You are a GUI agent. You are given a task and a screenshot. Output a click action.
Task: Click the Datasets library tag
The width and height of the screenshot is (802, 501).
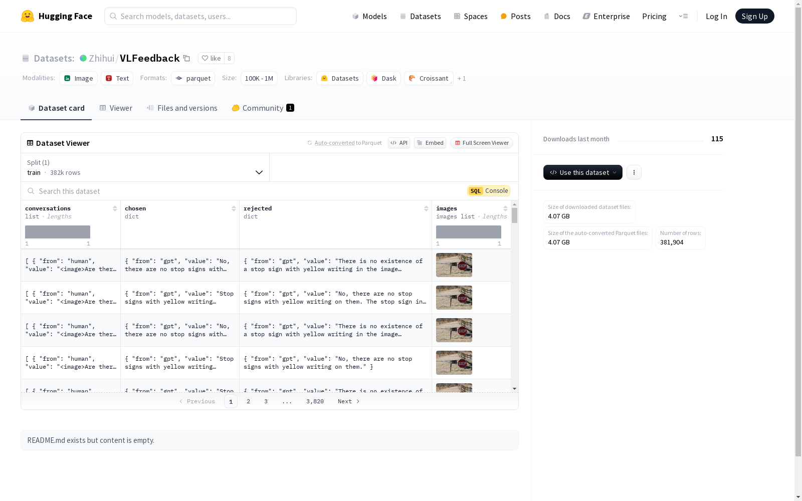click(340, 78)
